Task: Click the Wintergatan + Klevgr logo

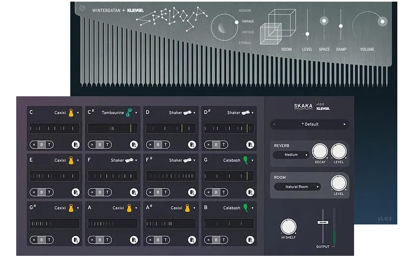Action: point(118,10)
